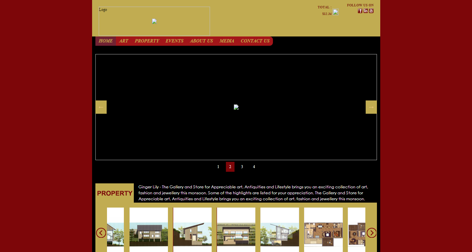Click the property carousel left chevron
This screenshot has height=252, width=472.
[101, 233]
